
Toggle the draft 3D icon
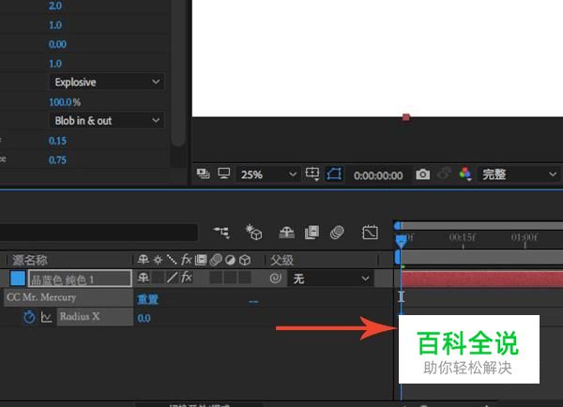[x=253, y=233]
